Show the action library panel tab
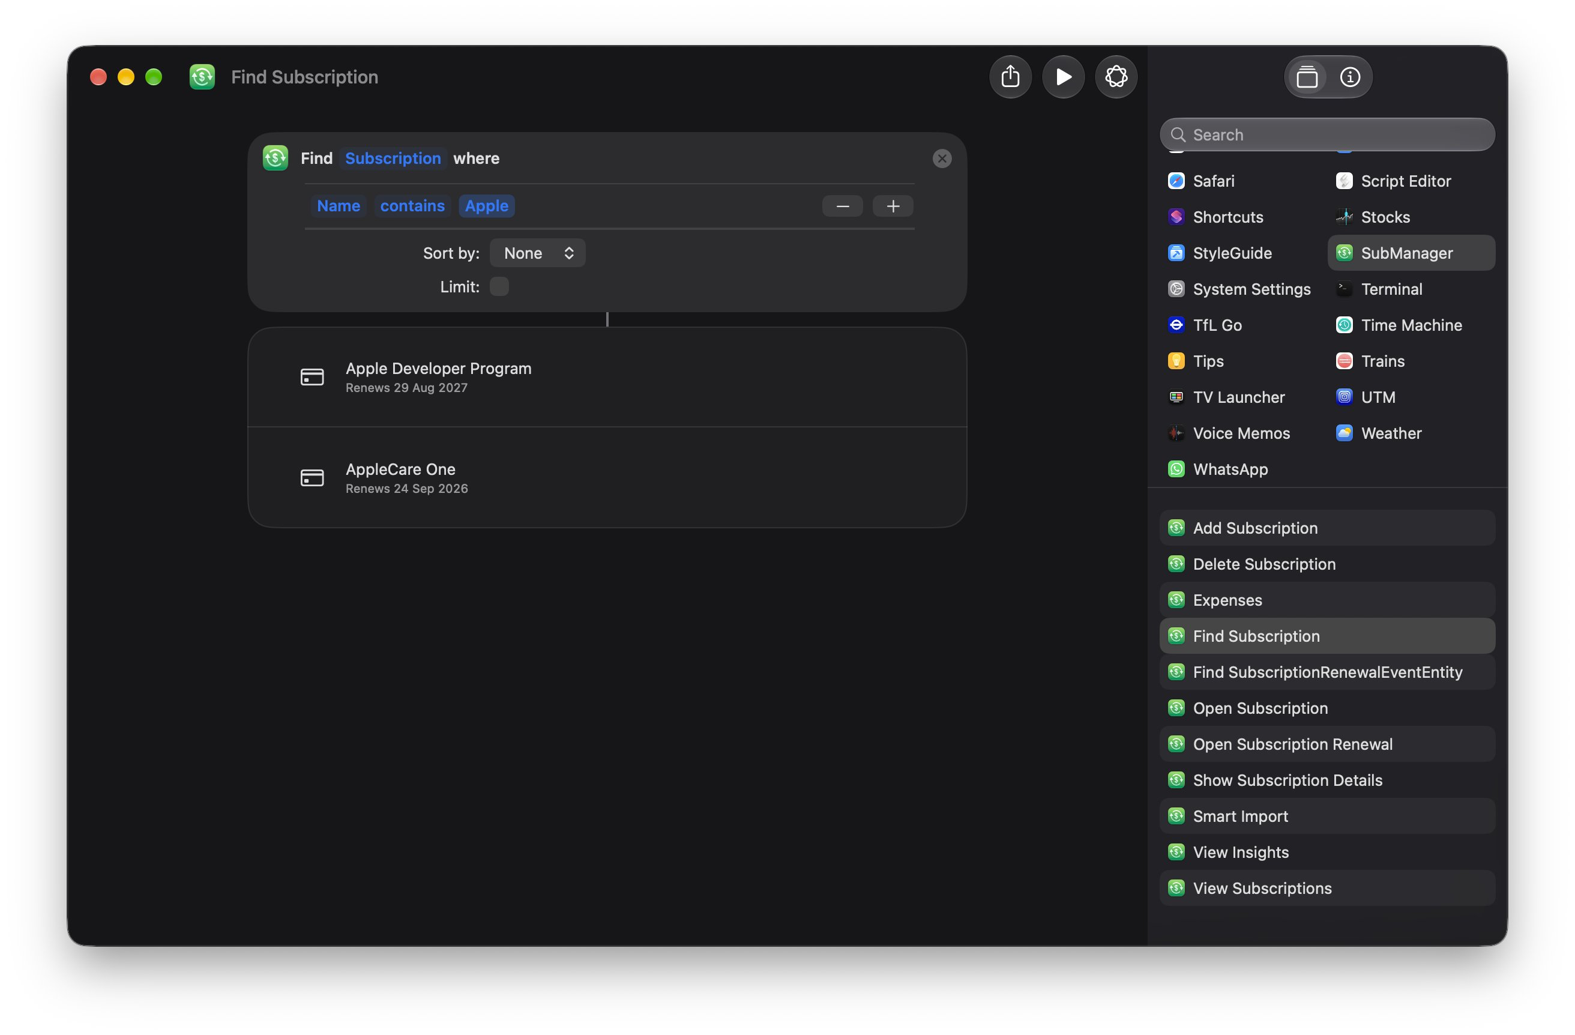 [1306, 77]
